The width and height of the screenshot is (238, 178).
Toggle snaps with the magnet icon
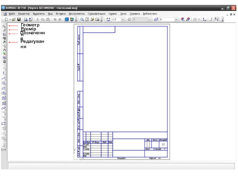pos(183,20)
